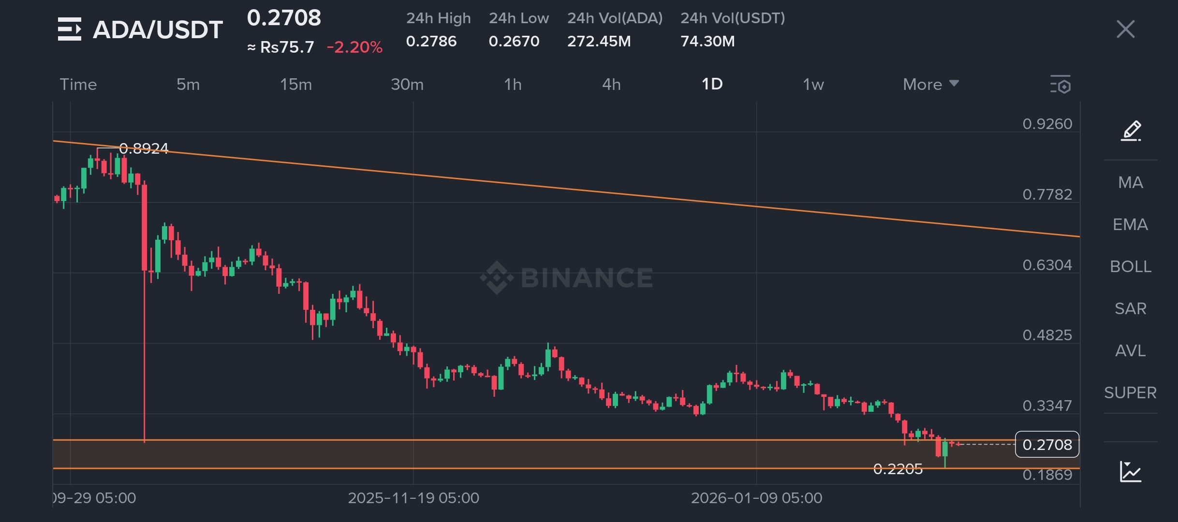The height and width of the screenshot is (522, 1178).
Task: Tap the ADA/USDT pair name
Action: [x=158, y=30]
